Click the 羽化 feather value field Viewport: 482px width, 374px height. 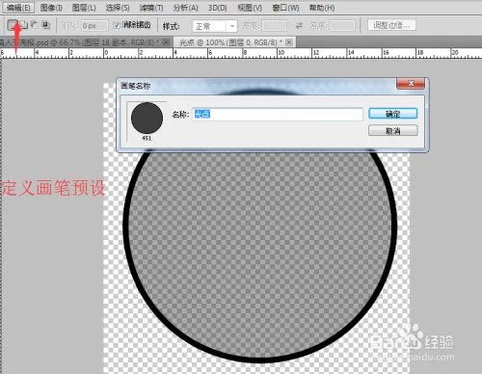pyautogui.click(x=94, y=26)
